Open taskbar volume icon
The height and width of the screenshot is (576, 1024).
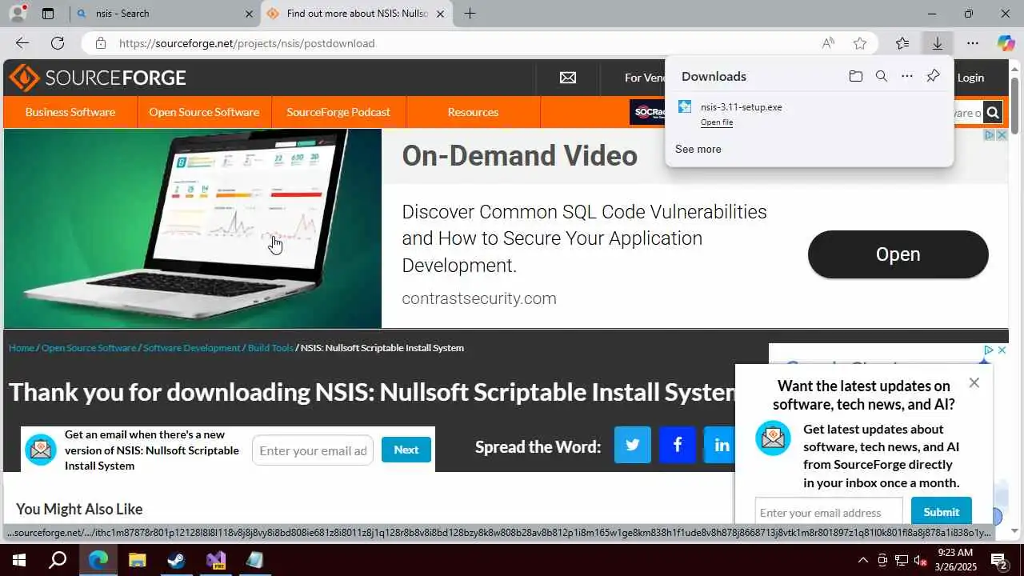pyautogui.click(x=920, y=560)
